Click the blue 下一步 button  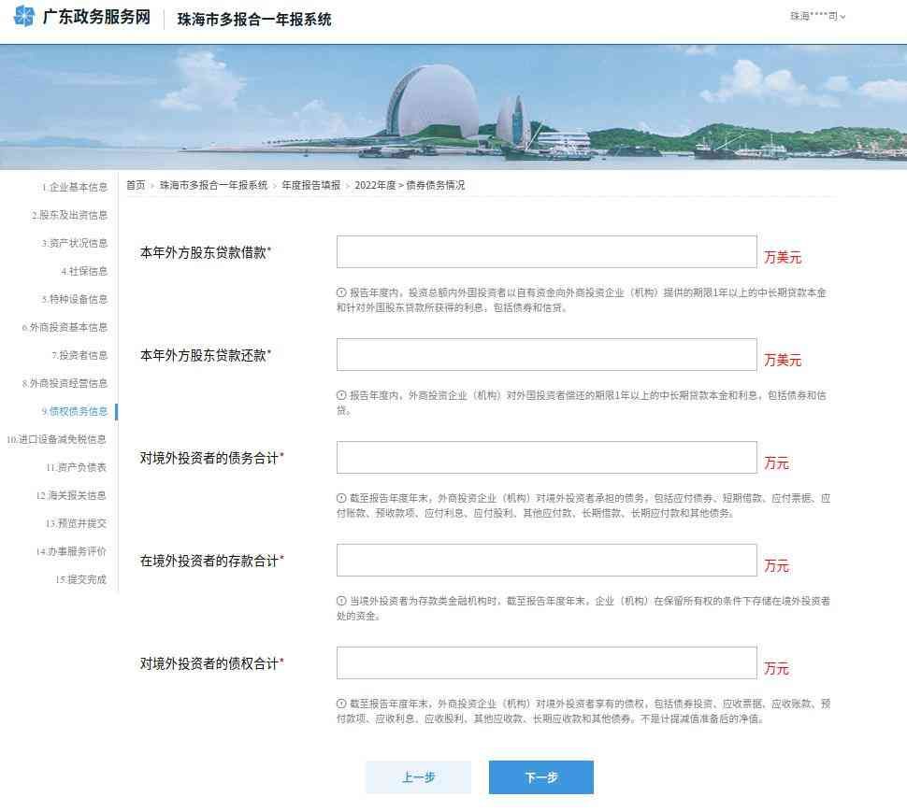tap(540, 777)
